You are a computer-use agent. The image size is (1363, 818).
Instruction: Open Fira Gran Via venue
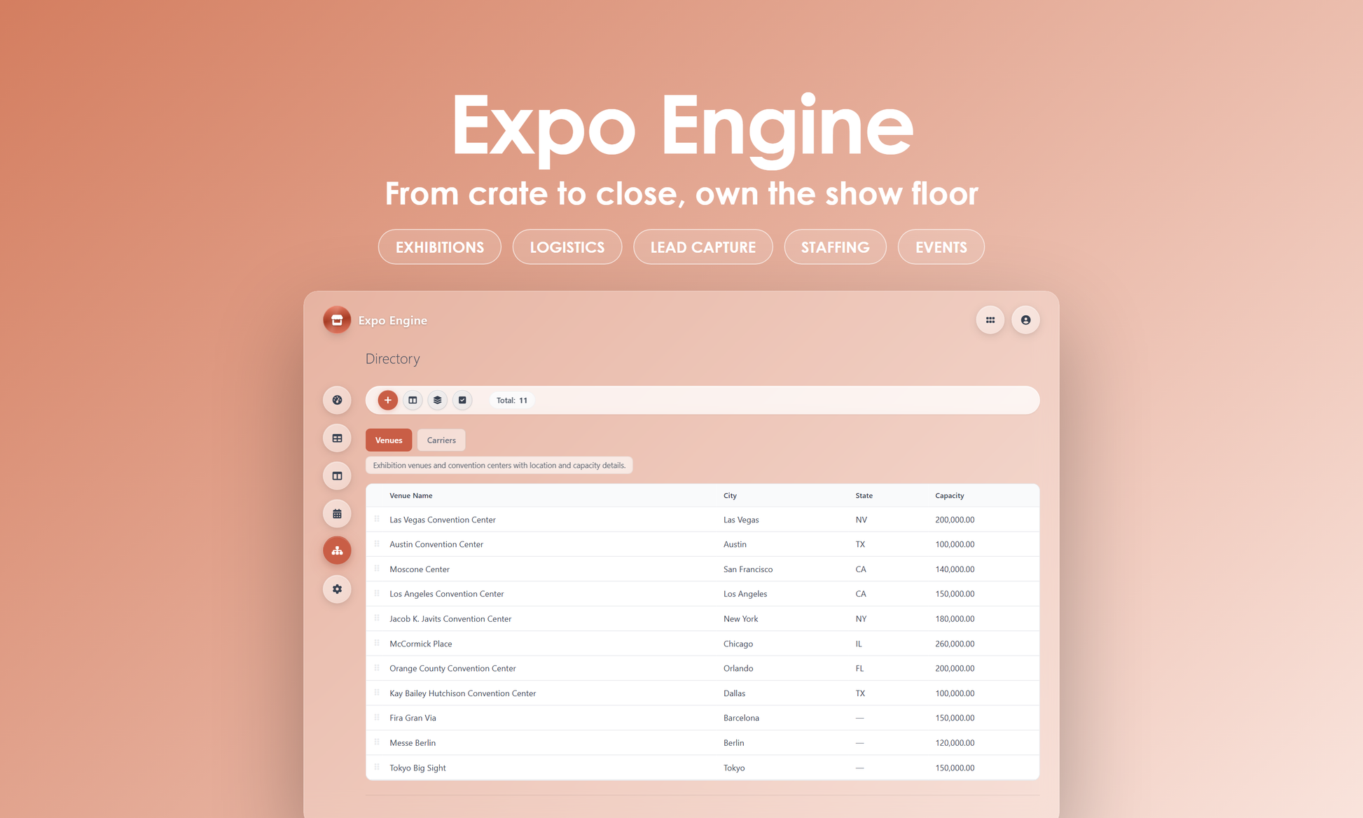click(x=413, y=718)
